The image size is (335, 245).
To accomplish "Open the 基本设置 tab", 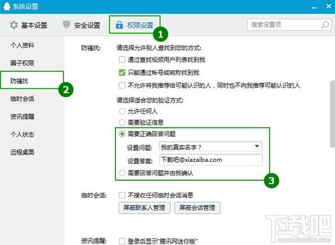I will click(x=29, y=25).
